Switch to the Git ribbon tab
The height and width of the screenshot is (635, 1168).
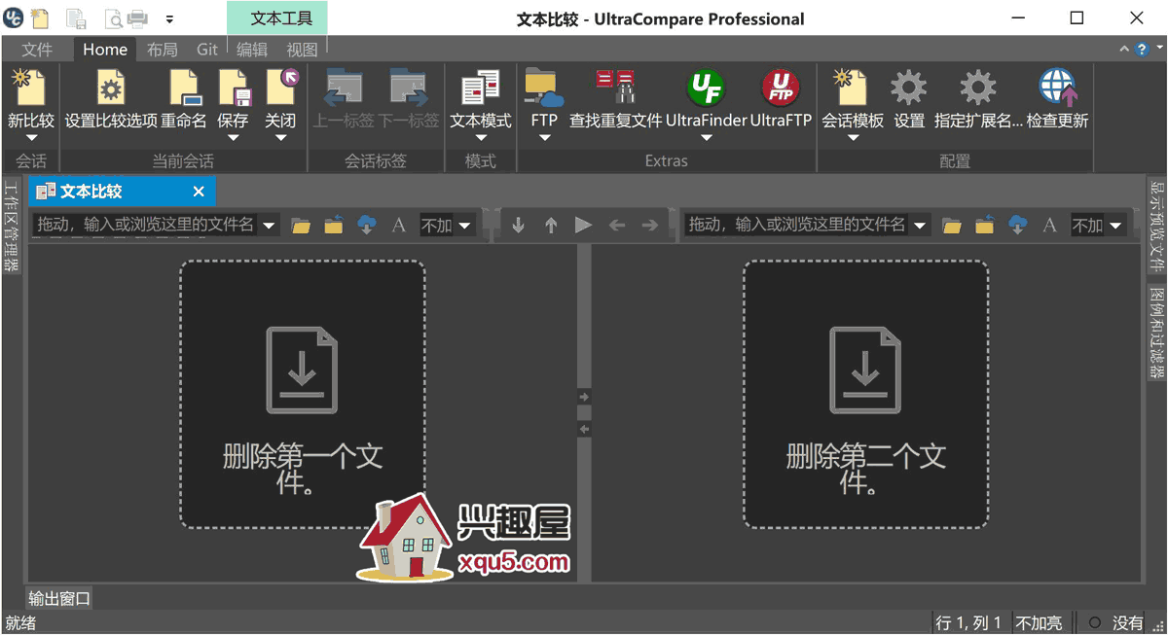[x=207, y=50]
